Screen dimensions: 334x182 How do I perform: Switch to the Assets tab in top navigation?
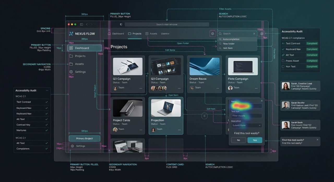tap(151, 34)
